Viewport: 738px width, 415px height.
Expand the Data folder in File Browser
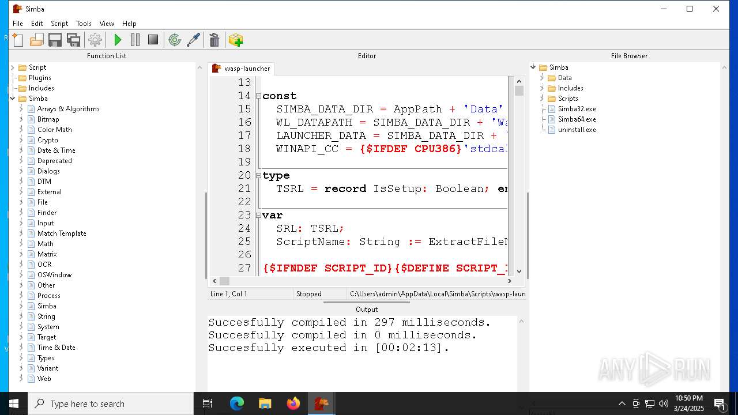point(542,78)
